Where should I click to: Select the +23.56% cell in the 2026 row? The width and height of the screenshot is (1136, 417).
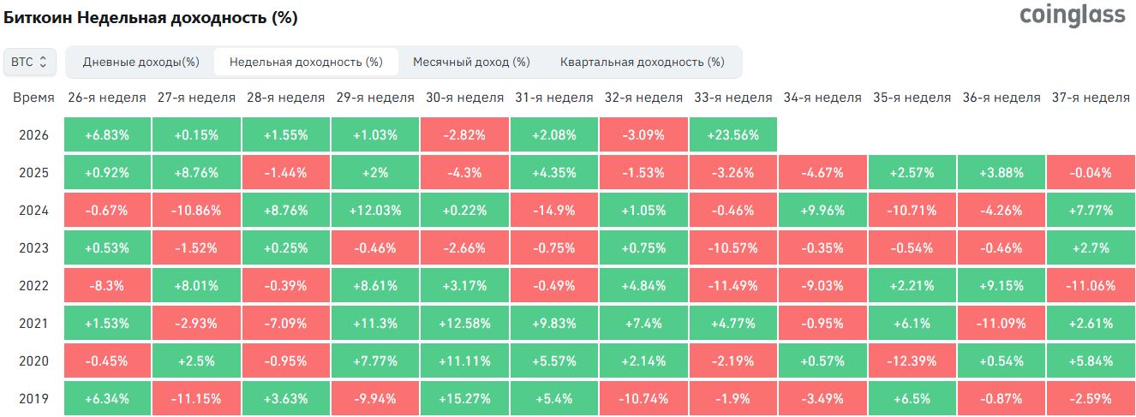coord(732,135)
